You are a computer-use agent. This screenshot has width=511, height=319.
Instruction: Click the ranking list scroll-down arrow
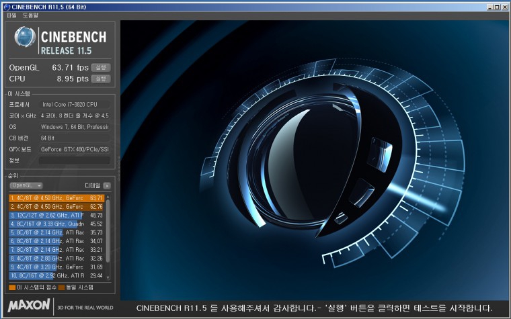click(x=108, y=277)
